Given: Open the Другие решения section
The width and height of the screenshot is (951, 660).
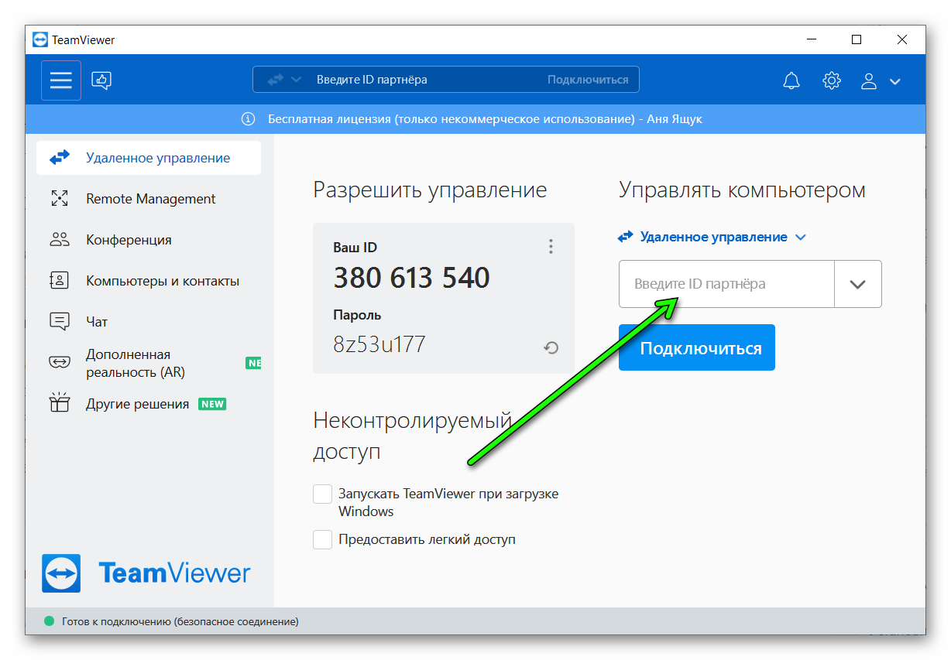Looking at the screenshot, I should [149, 404].
